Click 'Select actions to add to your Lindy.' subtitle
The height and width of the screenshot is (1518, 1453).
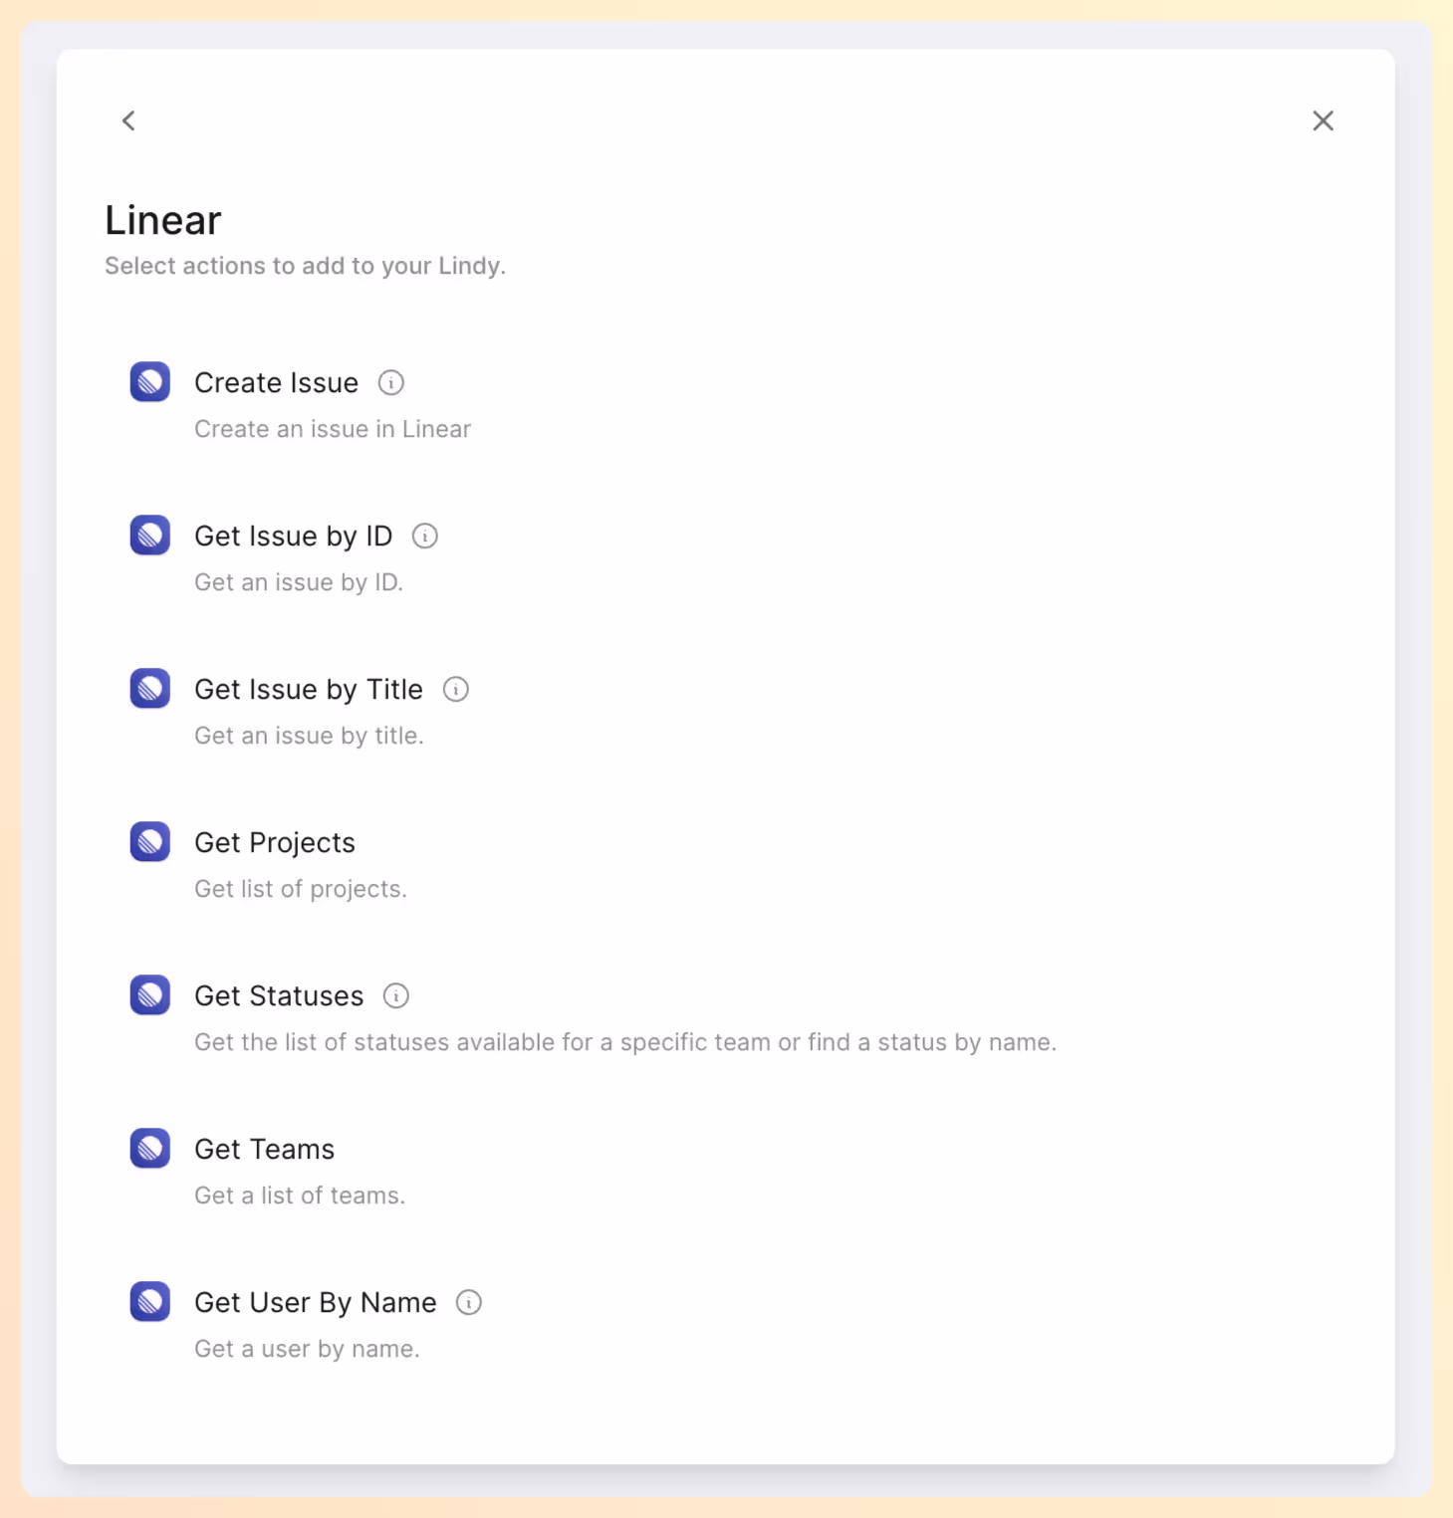[x=306, y=266]
